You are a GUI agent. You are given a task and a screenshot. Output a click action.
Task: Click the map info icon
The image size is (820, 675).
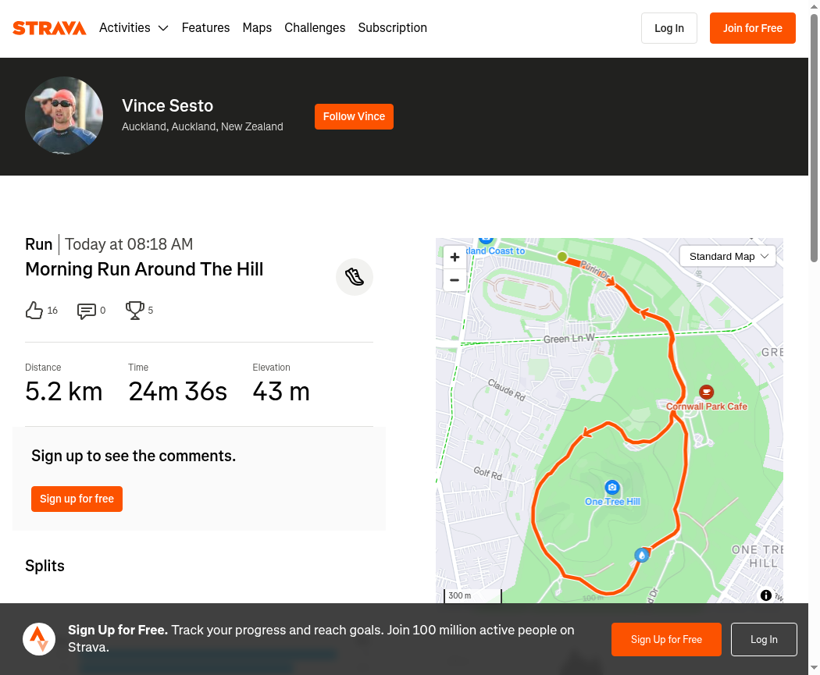click(765, 595)
